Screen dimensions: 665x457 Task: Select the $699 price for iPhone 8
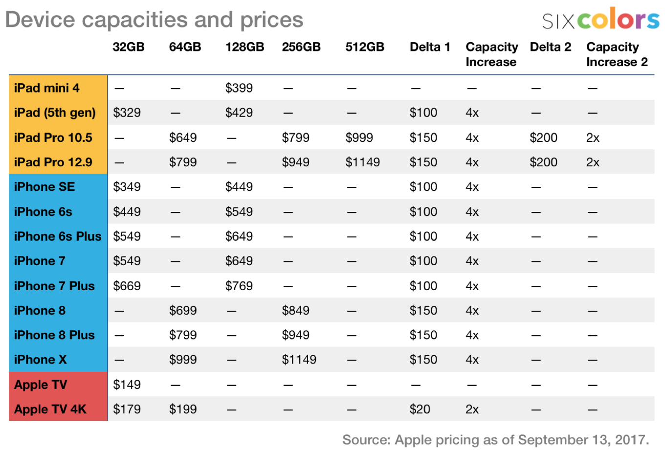tap(183, 310)
